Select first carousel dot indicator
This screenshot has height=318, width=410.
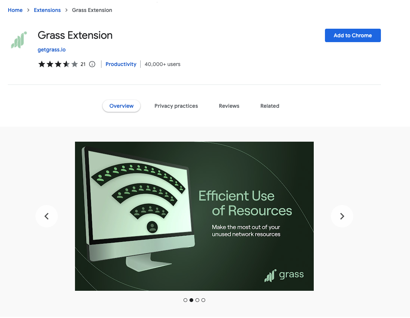point(185,300)
